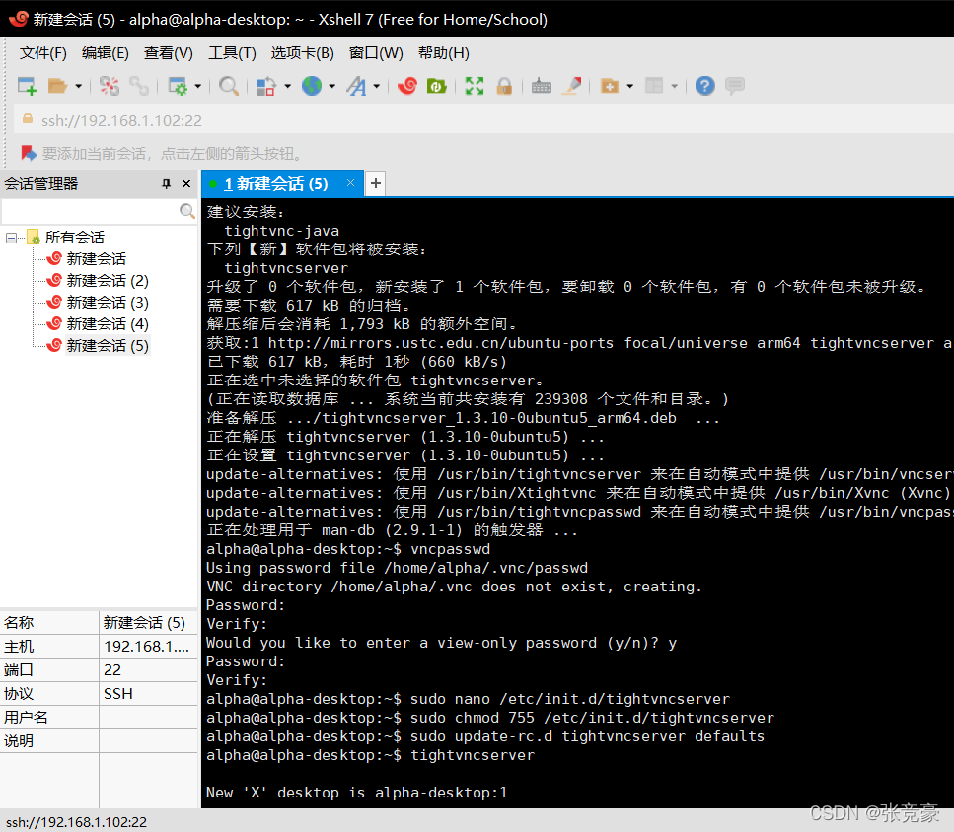Click the globe encoding icon
Image resolution: width=954 pixels, height=832 pixels.
[x=312, y=86]
